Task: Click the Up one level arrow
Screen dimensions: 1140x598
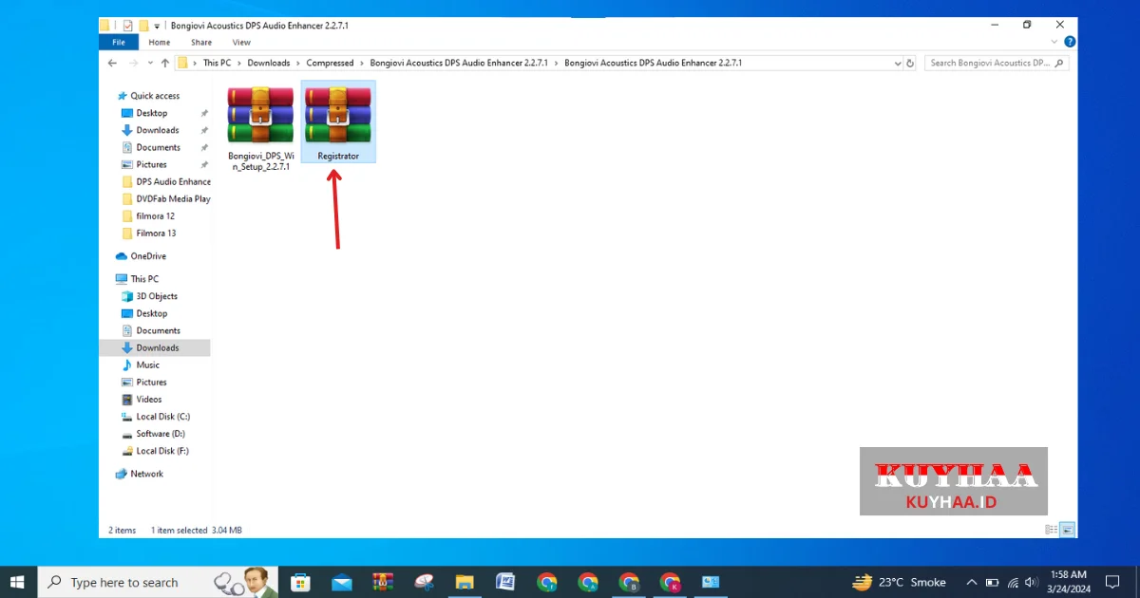Action: pos(165,63)
